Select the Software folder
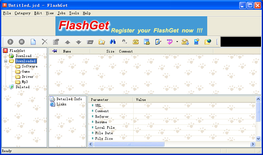The width and height of the screenshot is (263, 155). pyautogui.click(x=30, y=66)
